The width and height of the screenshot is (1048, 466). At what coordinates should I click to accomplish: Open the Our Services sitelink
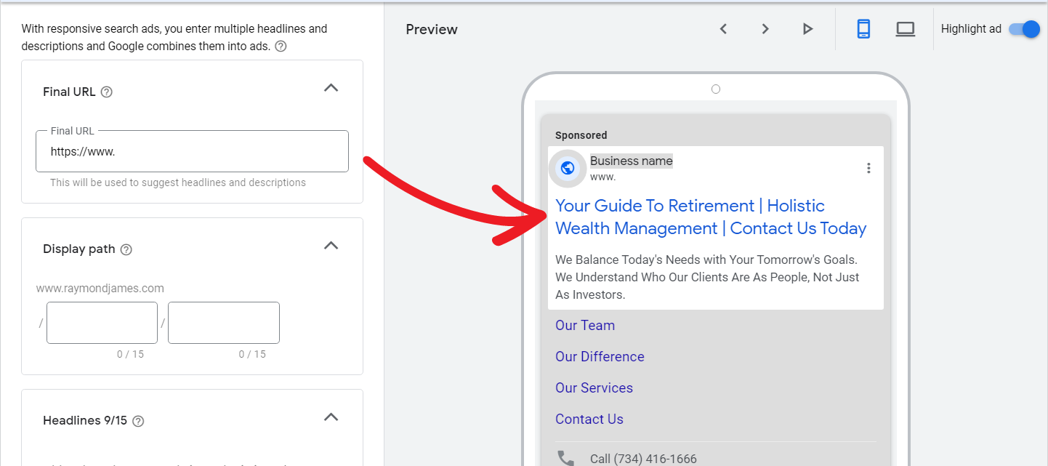[x=594, y=388]
